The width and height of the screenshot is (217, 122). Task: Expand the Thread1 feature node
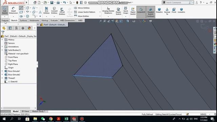tap(2, 78)
